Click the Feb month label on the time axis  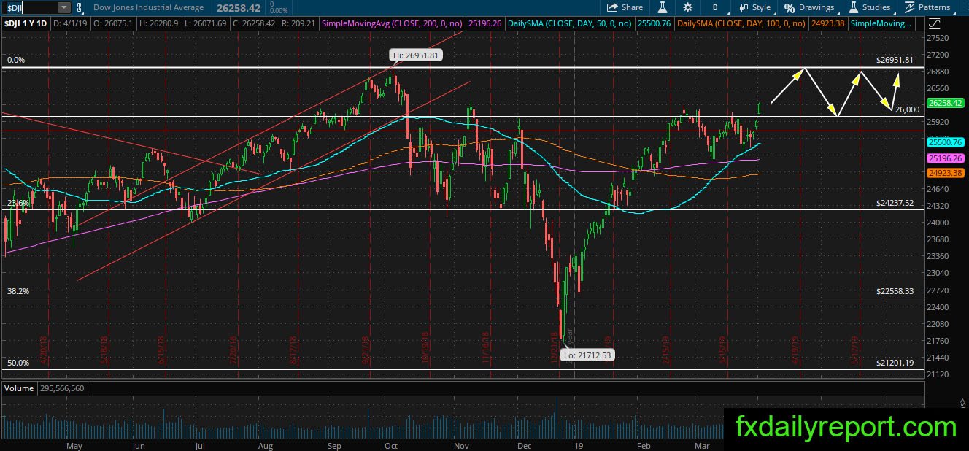click(x=643, y=444)
